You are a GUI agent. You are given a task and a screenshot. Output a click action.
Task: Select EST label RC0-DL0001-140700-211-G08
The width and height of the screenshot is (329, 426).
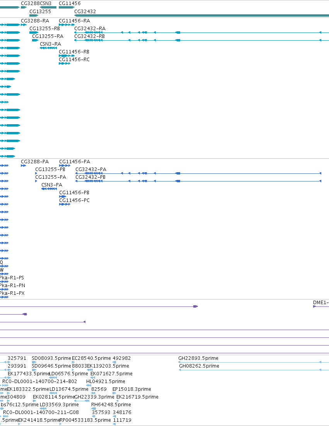pos(41,412)
